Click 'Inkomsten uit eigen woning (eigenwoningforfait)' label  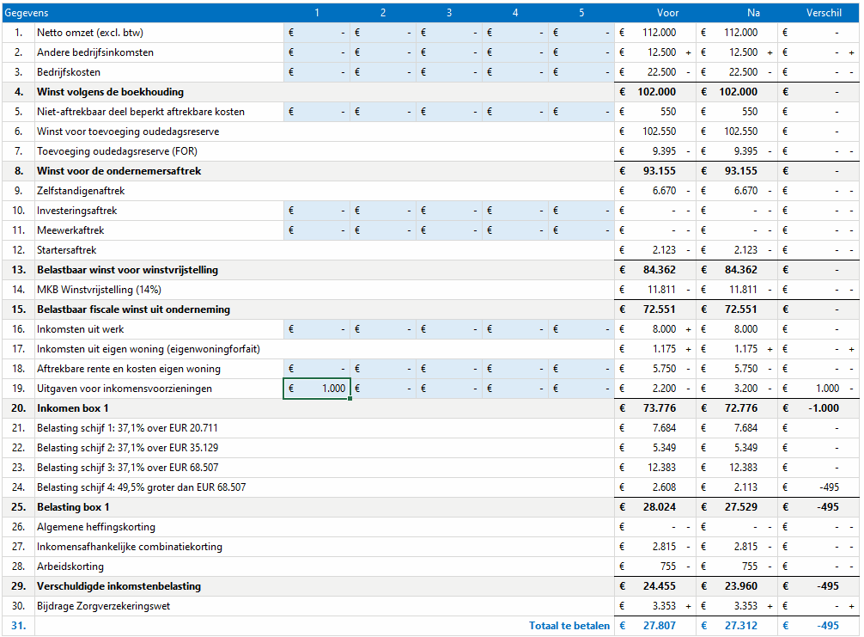[x=149, y=349]
